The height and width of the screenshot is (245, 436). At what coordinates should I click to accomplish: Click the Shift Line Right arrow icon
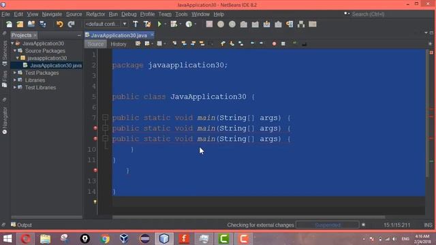(x=261, y=44)
